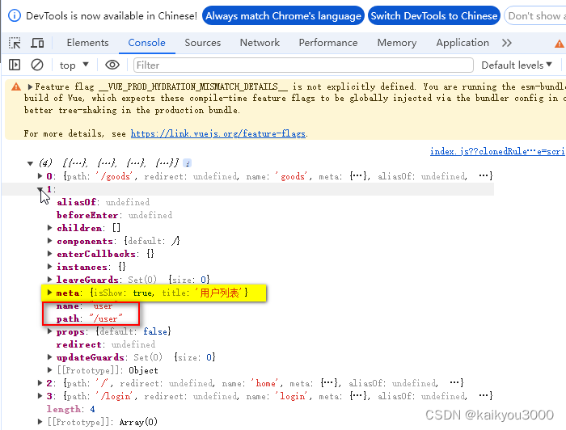Go to the Network tab

(x=260, y=43)
